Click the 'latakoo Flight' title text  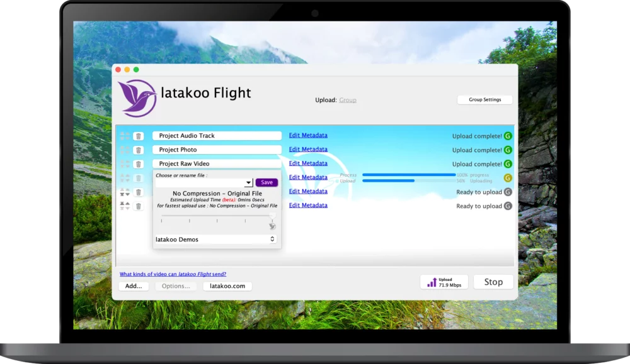(x=206, y=93)
